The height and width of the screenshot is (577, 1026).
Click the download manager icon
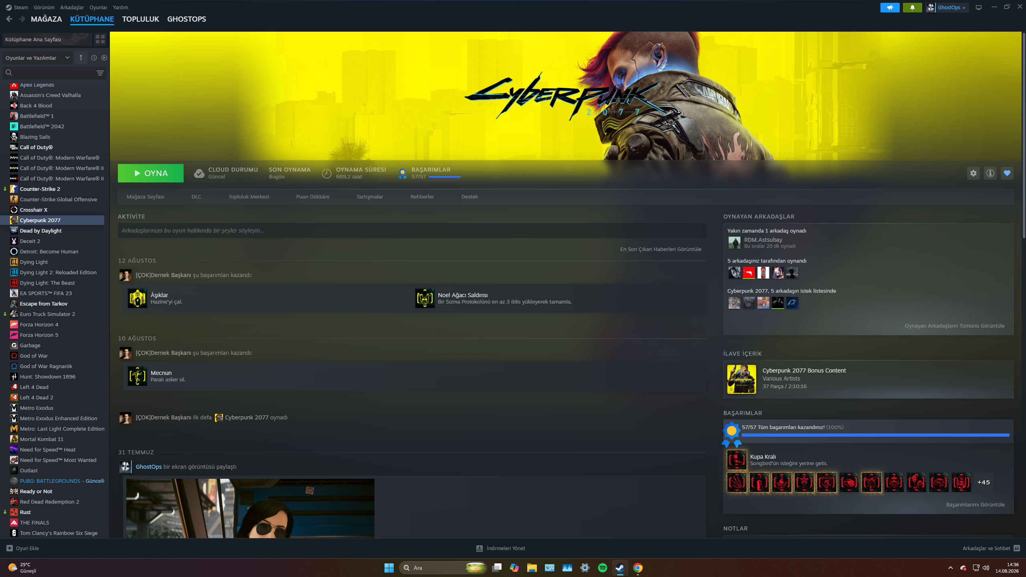coord(479,548)
